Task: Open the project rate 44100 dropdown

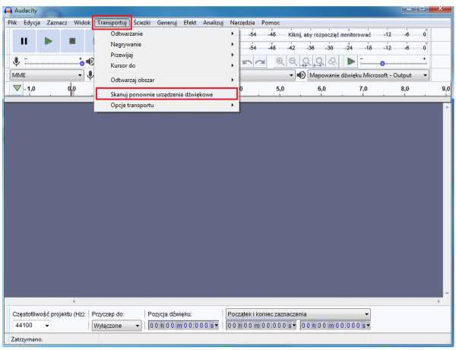Action: coord(46,326)
